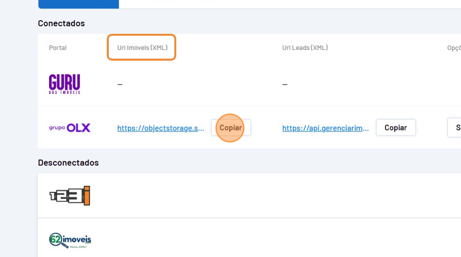Image resolution: width=461 pixels, height=257 pixels.
Task: Select the 62imoveis portal logo
Action: (70, 240)
